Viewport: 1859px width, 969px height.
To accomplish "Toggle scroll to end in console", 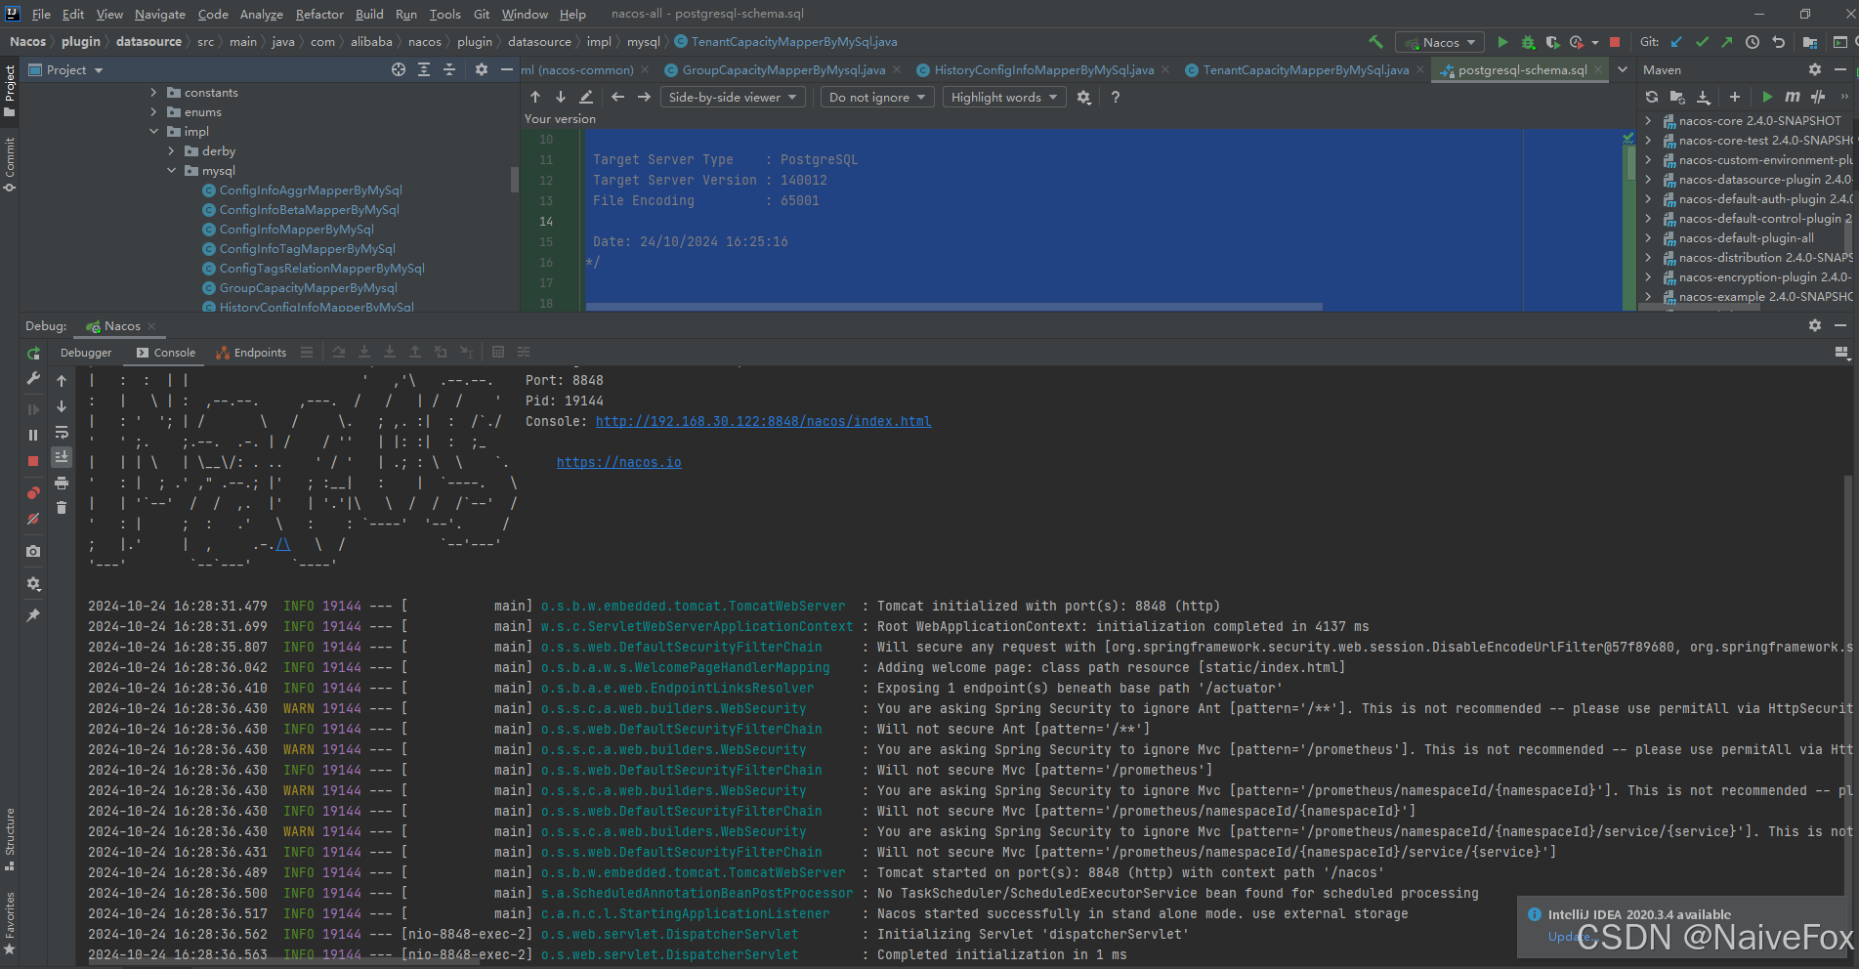I will (x=62, y=456).
